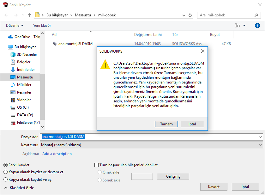Select the ana montaj.SLDASM file
This screenshot has height=195, width=265.
coord(75,44)
